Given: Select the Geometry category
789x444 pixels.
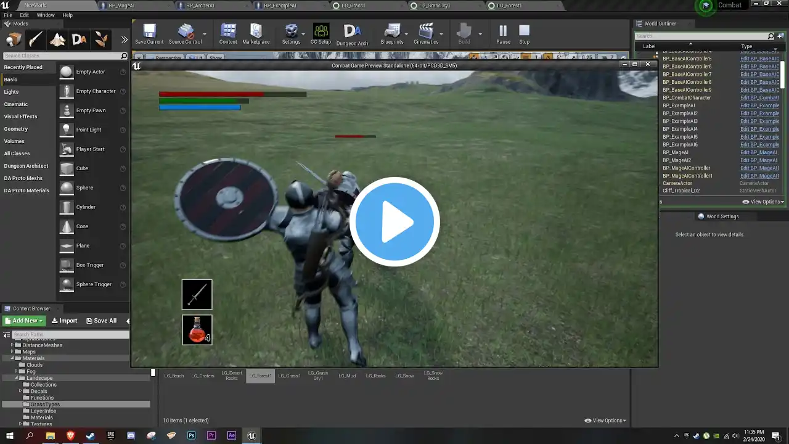Looking at the screenshot, I should (16, 129).
